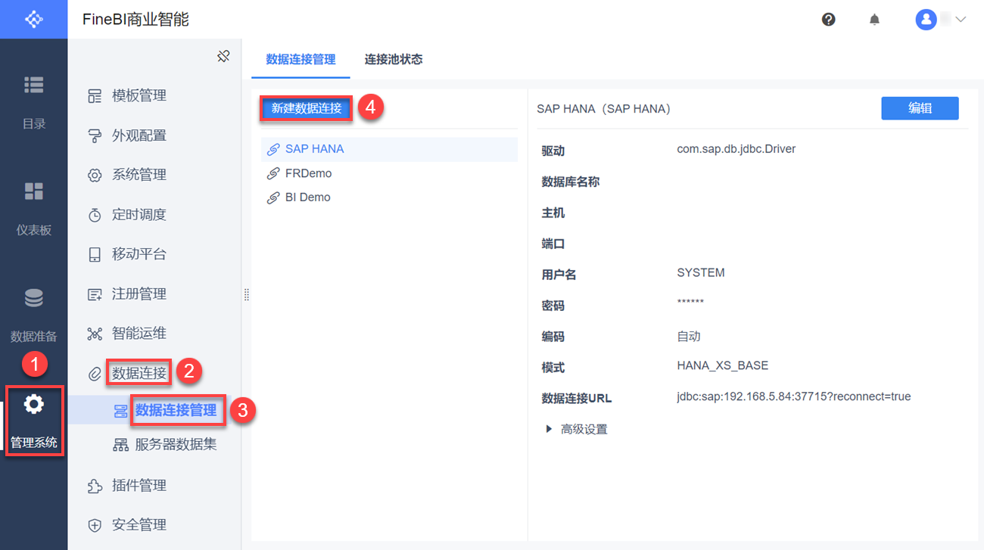Click the 移动平台 tablet icon
The width and height of the screenshot is (984, 550).
point(95,254)
